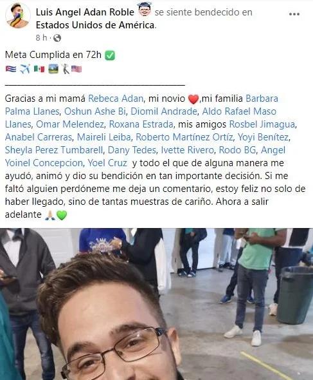This screenshot has width=313, height=380.
Task: Open Yoel Cruz tagged profile
Action: pyautogui.click(x=107, y=163)
